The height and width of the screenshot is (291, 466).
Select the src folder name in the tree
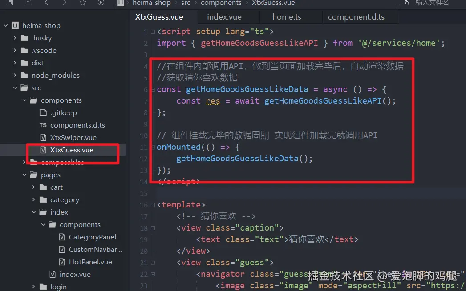pyautogui.click(x=36, y=88)
